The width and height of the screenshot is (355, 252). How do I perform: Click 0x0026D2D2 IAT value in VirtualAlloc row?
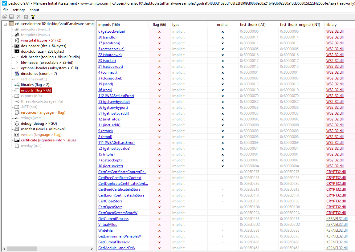(x=250, y=225)
